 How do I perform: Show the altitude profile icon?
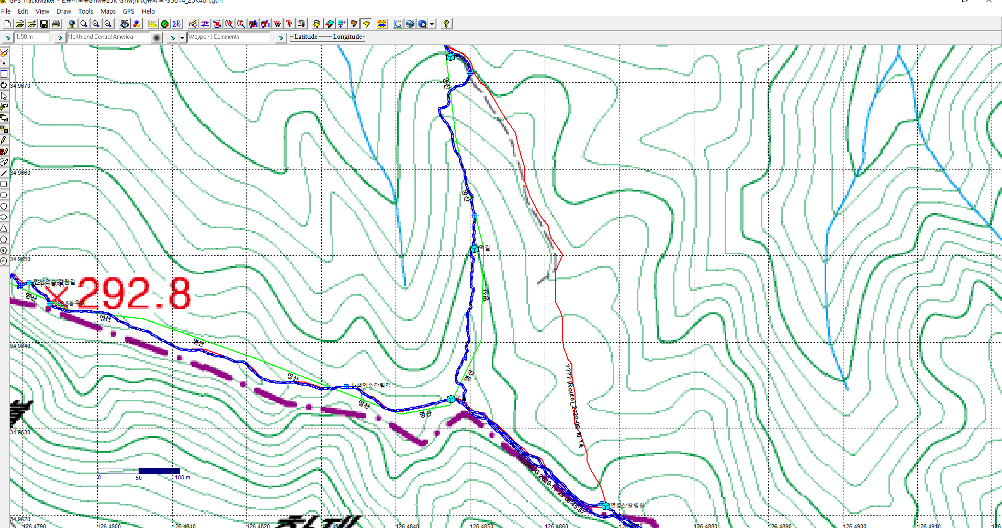click(153, 24)
